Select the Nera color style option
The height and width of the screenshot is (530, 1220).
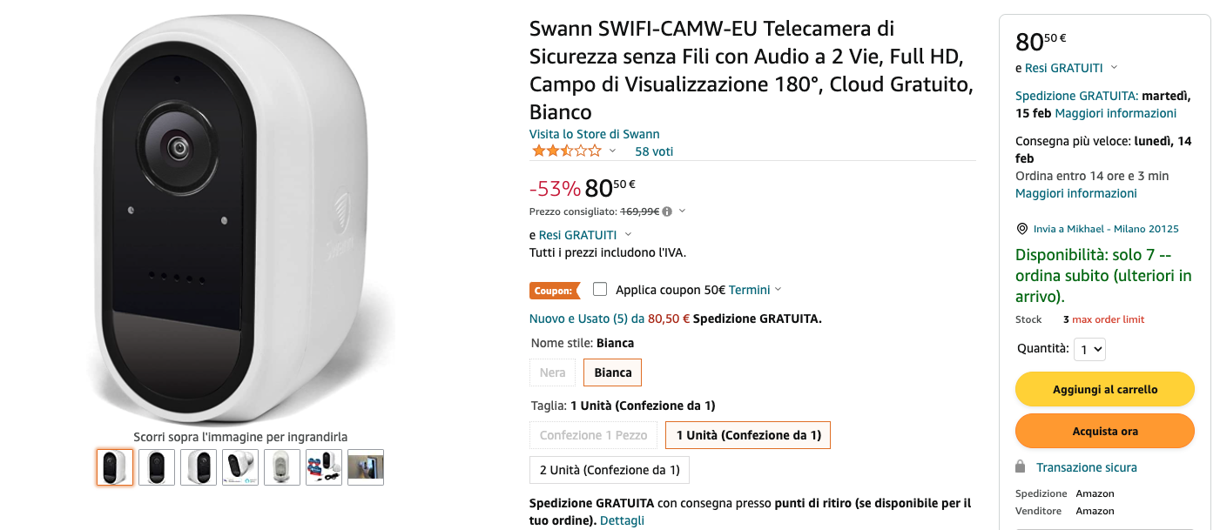pos(553,372)
